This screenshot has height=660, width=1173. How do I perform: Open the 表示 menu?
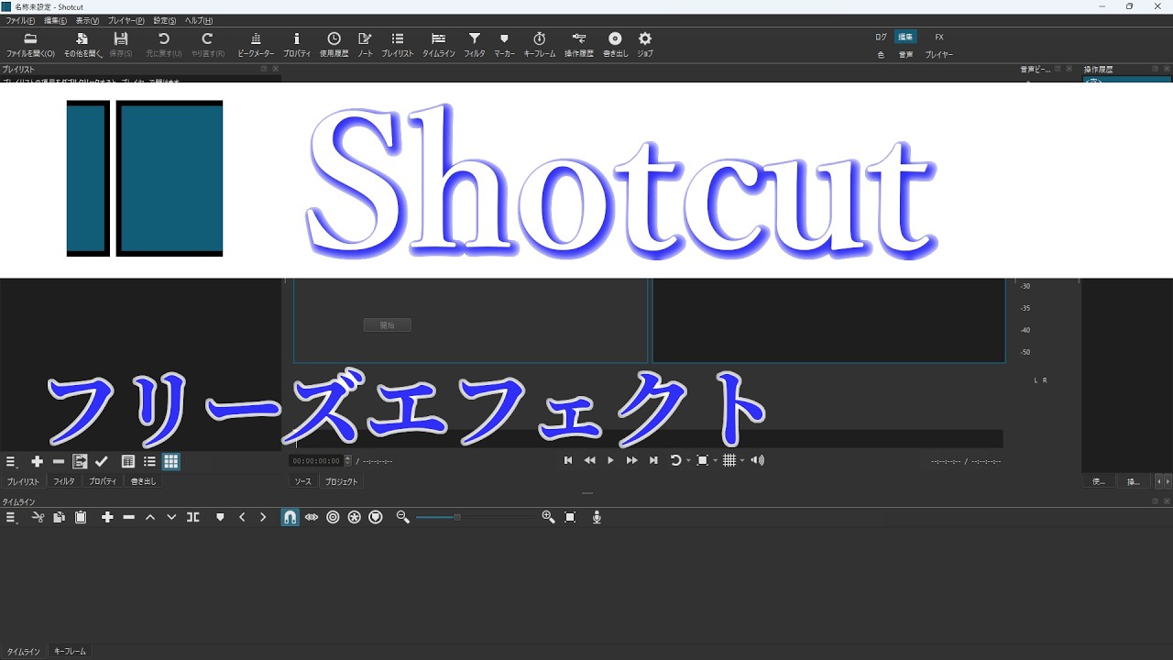click(87, 20)
